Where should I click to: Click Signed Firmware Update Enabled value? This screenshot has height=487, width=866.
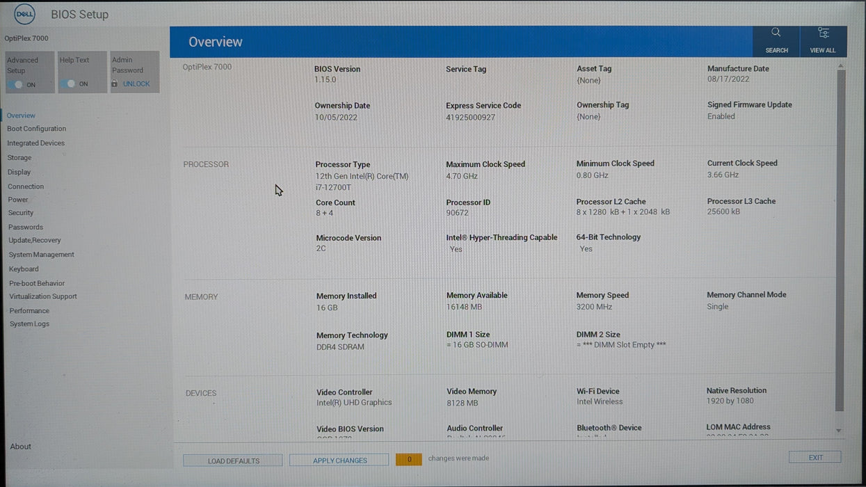coord(721,116)
